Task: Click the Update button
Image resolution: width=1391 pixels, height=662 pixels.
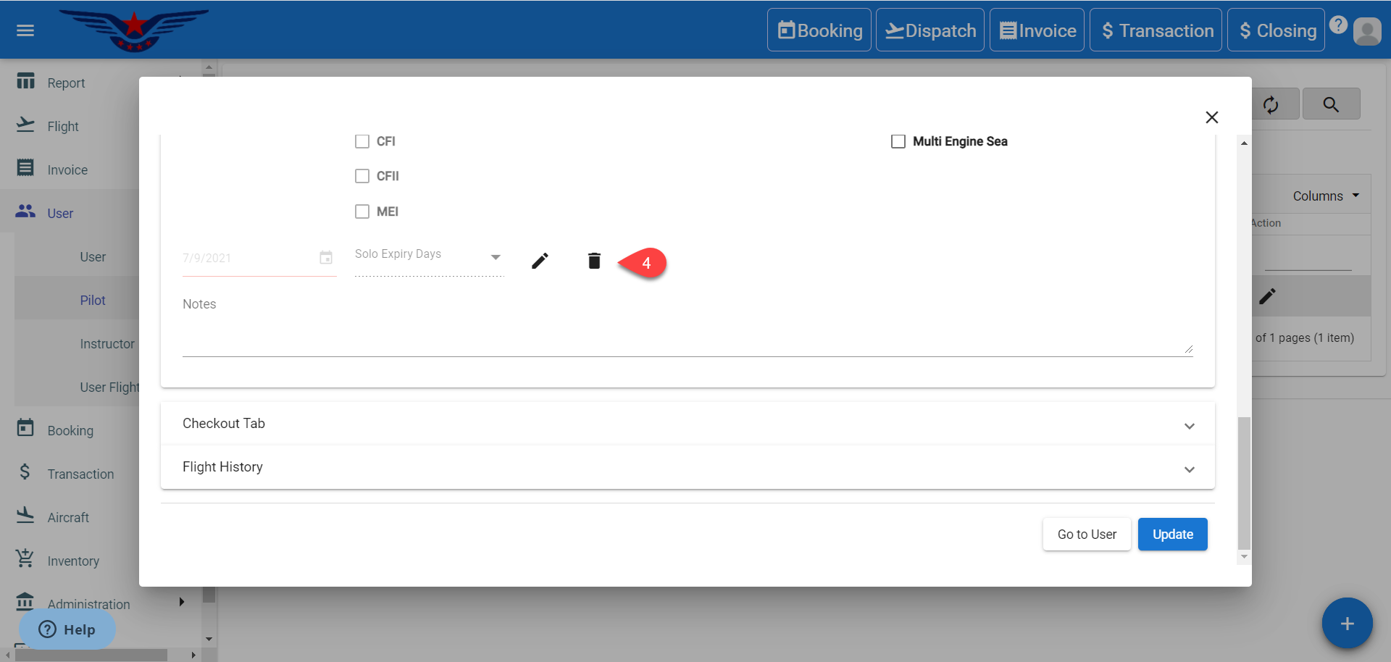Action: point(1172,535)
